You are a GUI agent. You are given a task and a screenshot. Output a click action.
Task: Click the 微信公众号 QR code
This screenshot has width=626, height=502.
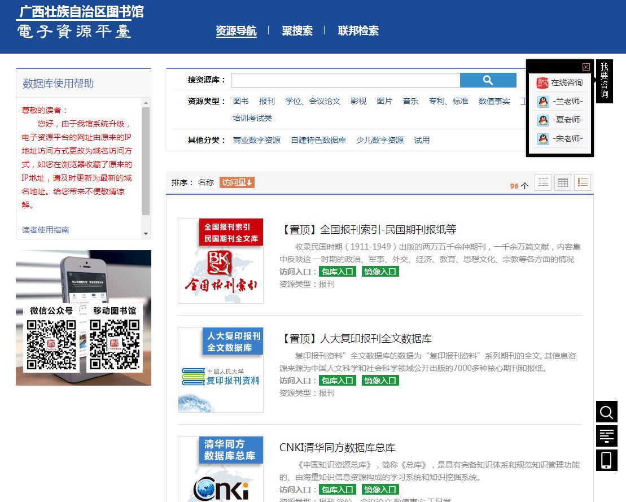51,344
